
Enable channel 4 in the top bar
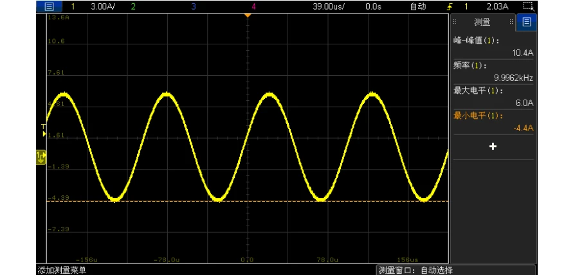point(254,6)
